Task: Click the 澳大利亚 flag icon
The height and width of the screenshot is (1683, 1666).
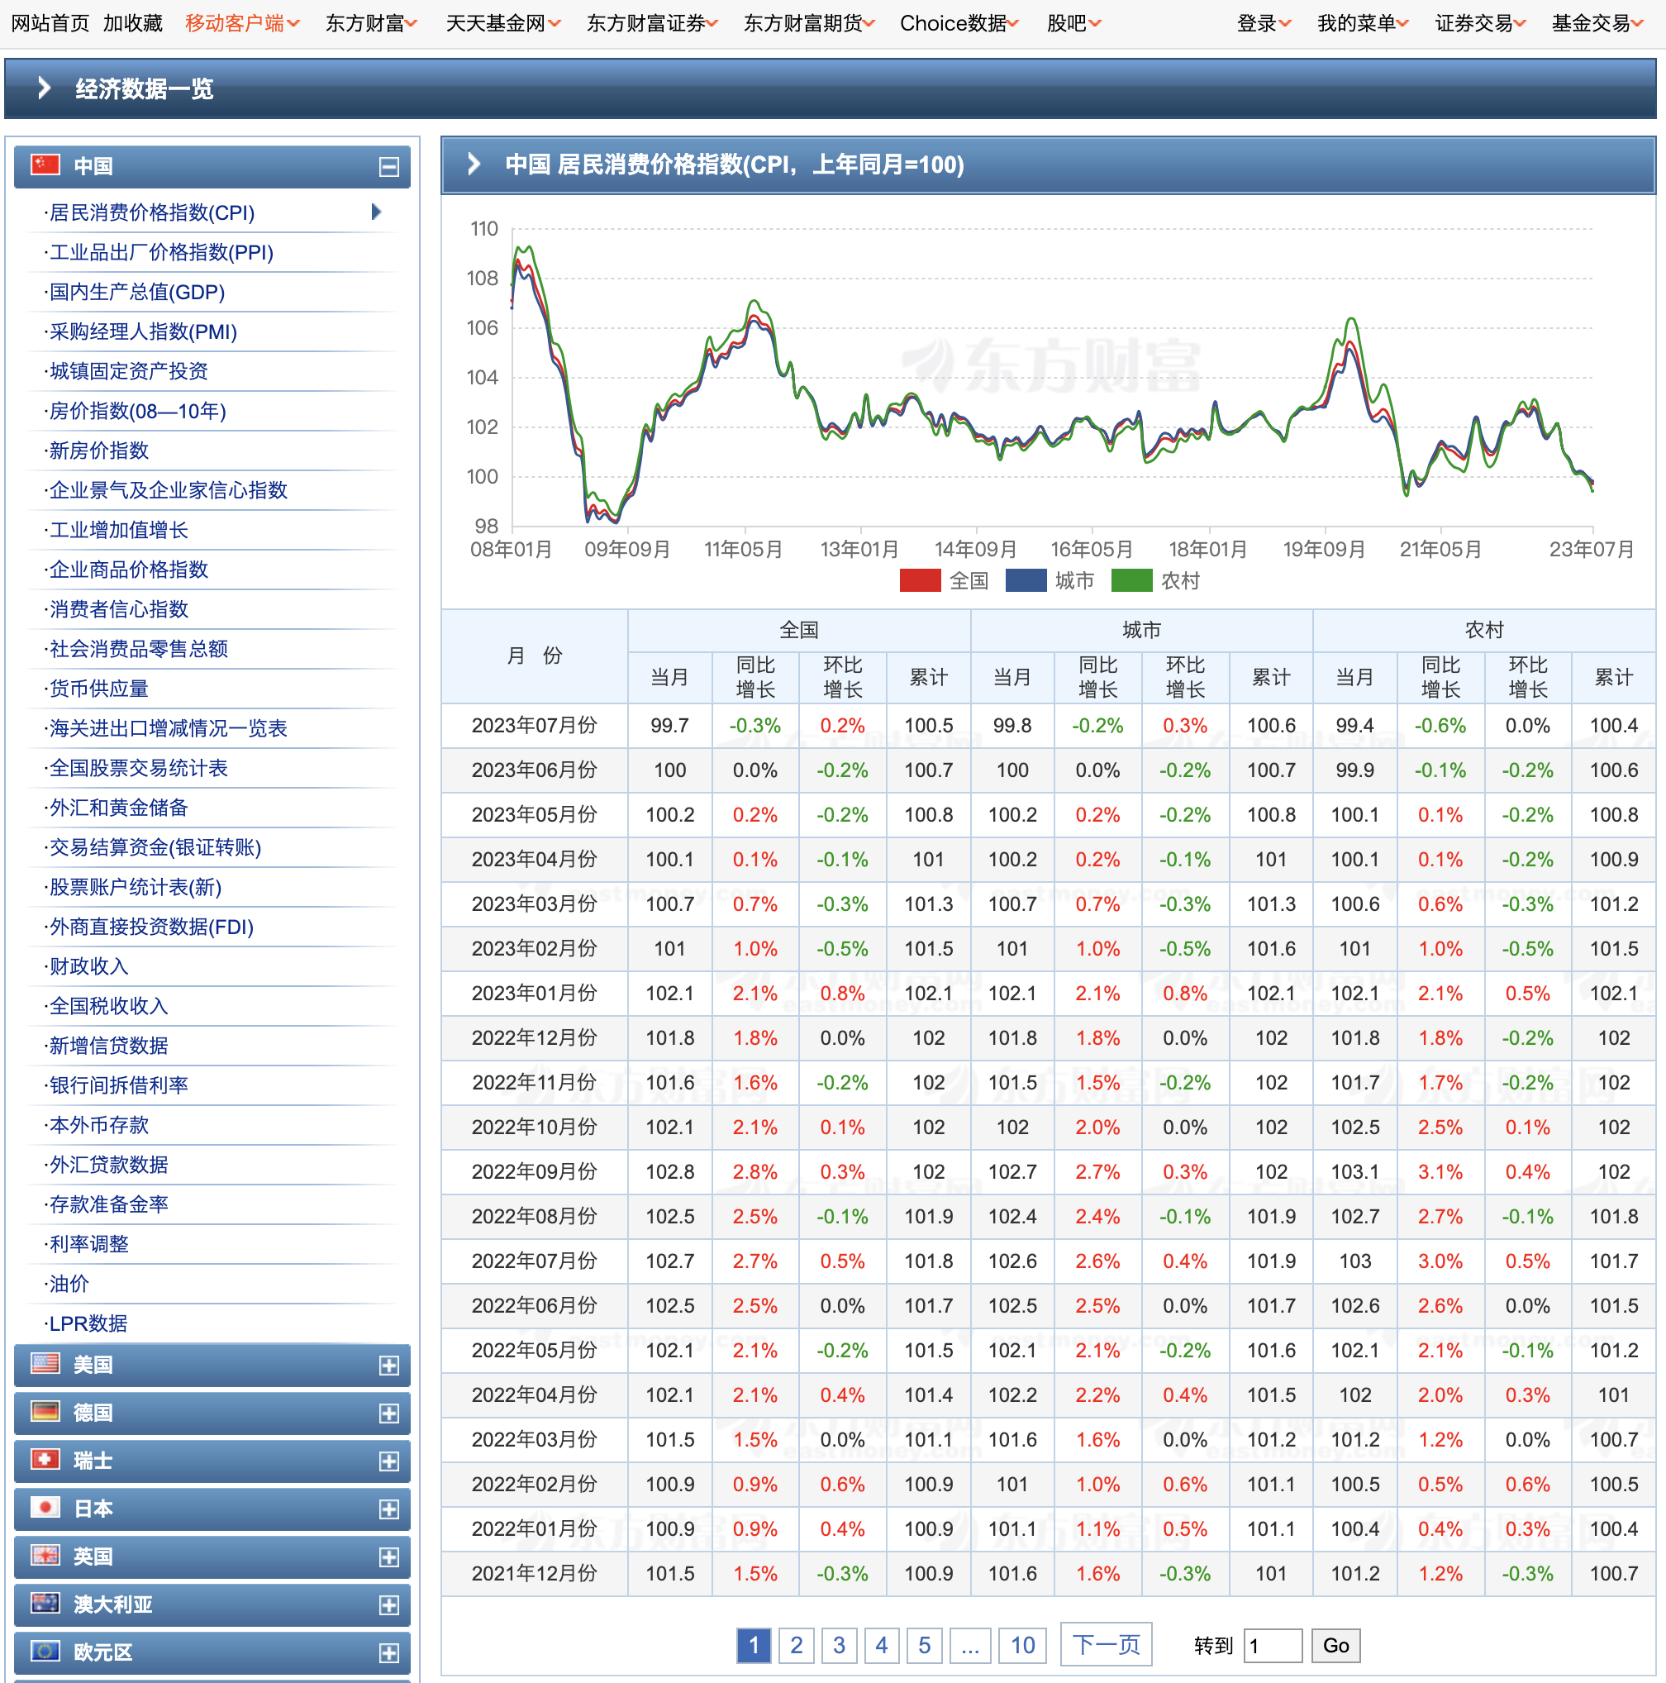Action: tap(45, 1604)
